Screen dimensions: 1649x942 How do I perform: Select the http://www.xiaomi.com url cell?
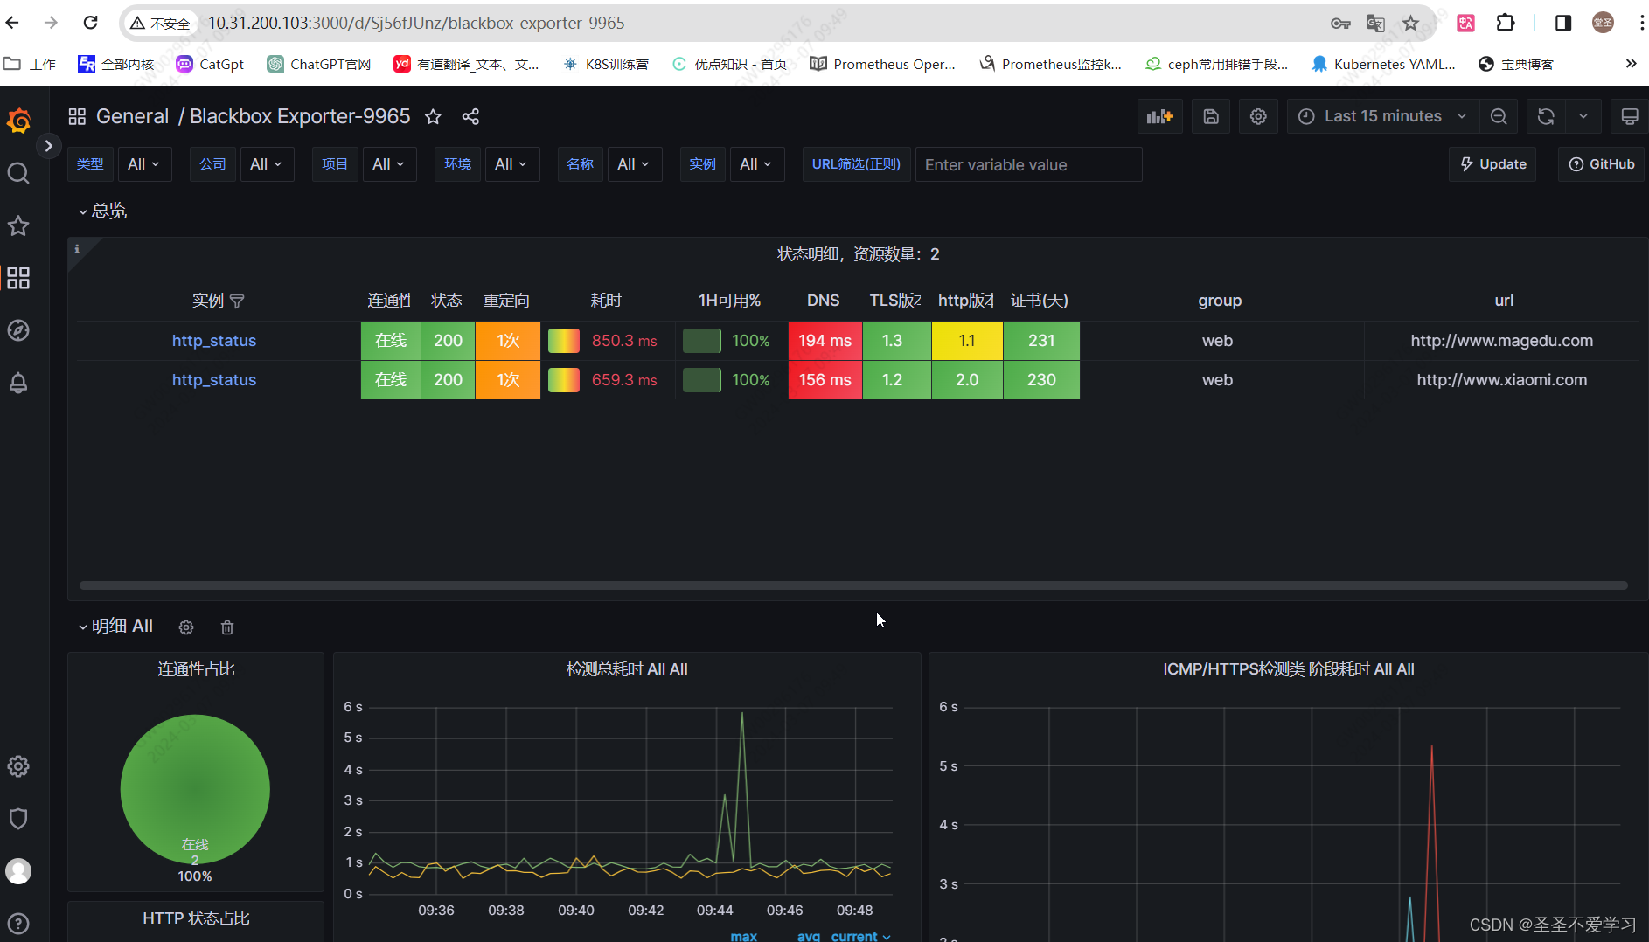coord(1501,380)
